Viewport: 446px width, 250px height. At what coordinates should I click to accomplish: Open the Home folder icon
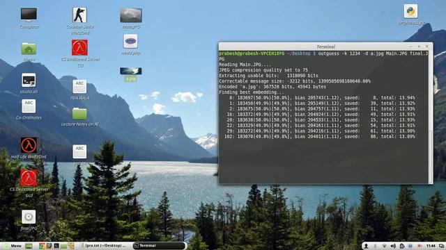29,49
